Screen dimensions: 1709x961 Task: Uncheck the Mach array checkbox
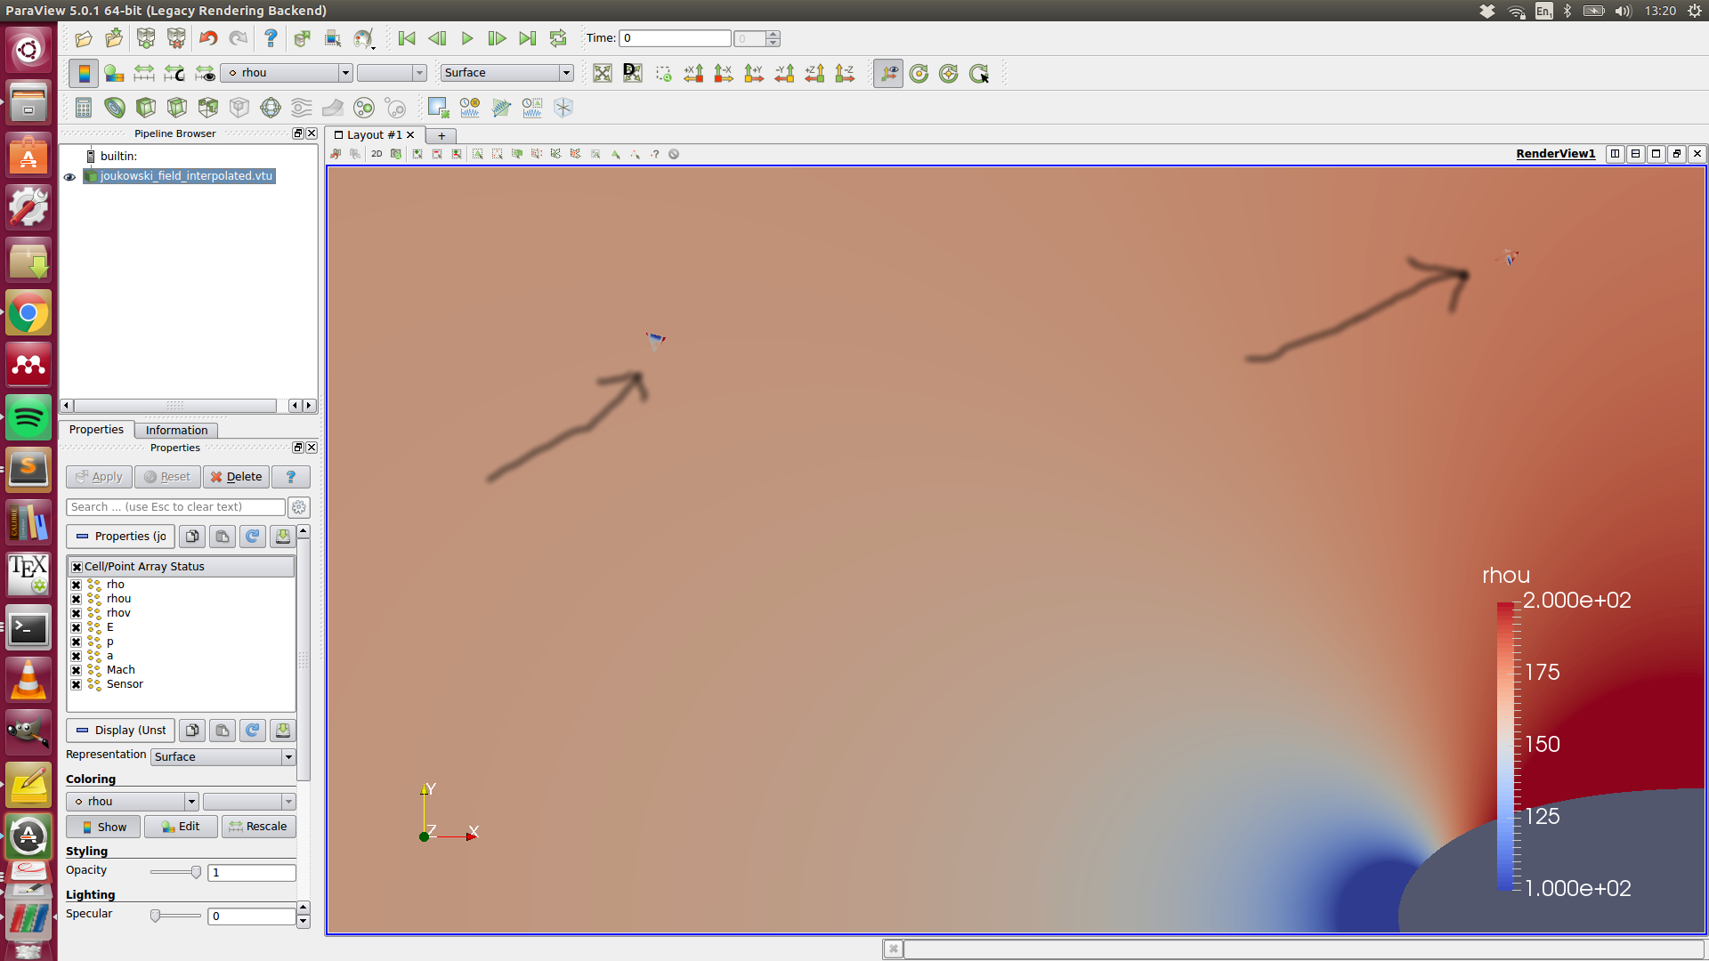(77, 670)
